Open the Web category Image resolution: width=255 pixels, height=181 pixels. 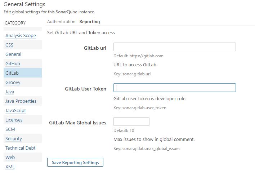[10, 158]
